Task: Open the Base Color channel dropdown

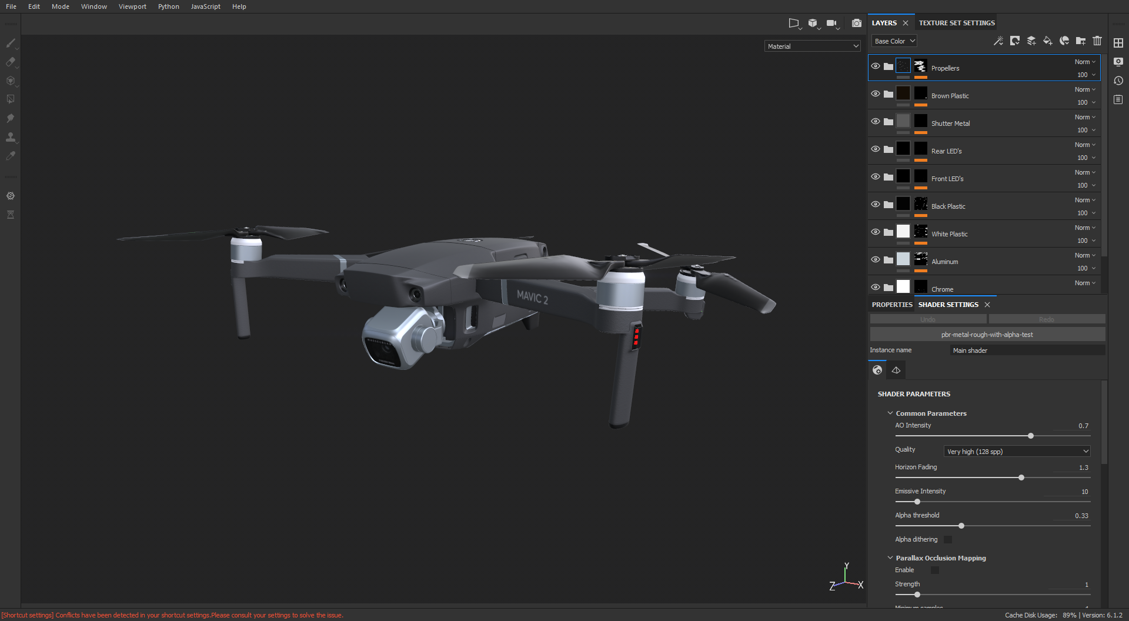Action: [x=894, y=41]
